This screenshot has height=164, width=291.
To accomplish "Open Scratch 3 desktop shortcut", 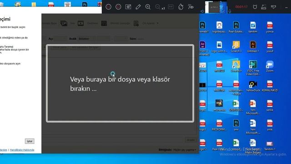I will tap(236, 47).
